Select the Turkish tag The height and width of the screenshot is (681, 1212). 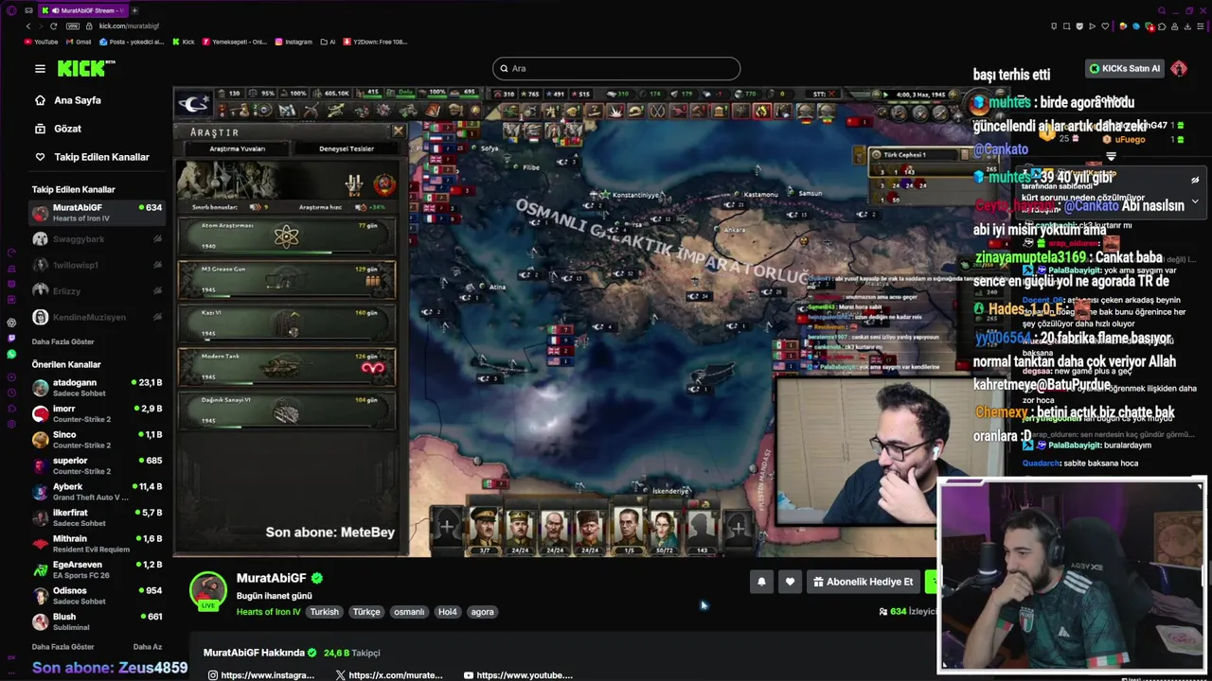[x=324, y=612]
